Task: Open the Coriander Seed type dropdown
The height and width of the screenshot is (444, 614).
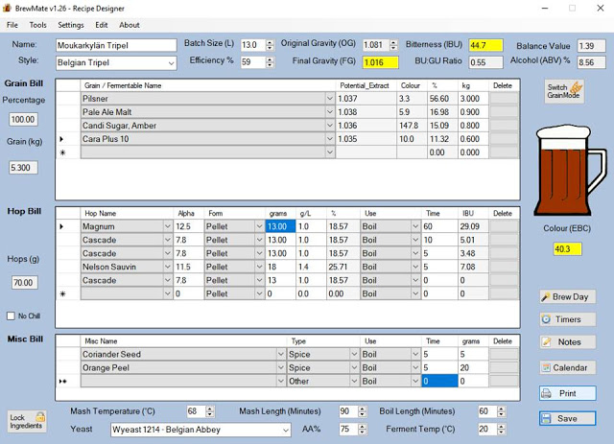Action: tap(354, 354)
